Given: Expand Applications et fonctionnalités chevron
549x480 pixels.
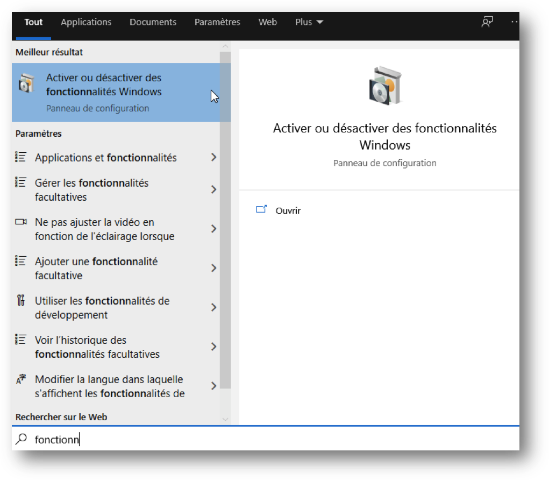Looking at the screenshot, I should (x=213, y=157).
